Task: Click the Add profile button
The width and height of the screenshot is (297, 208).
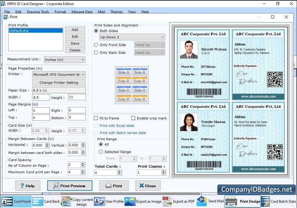Action: [x=75, y=29]
